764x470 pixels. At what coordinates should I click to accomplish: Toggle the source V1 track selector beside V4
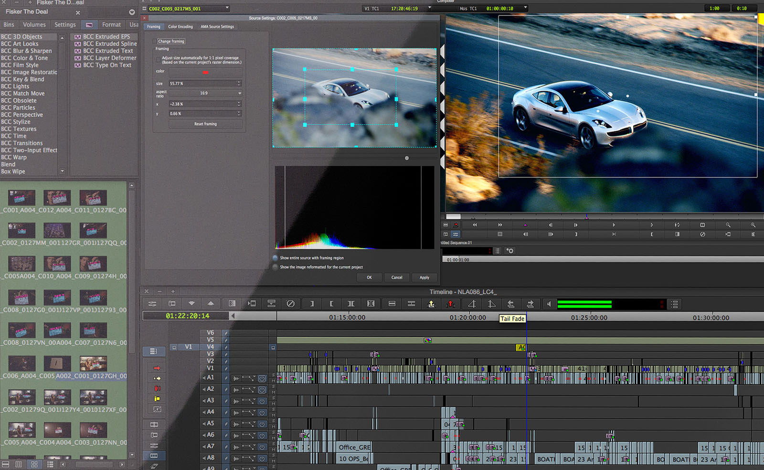(188, 347)
